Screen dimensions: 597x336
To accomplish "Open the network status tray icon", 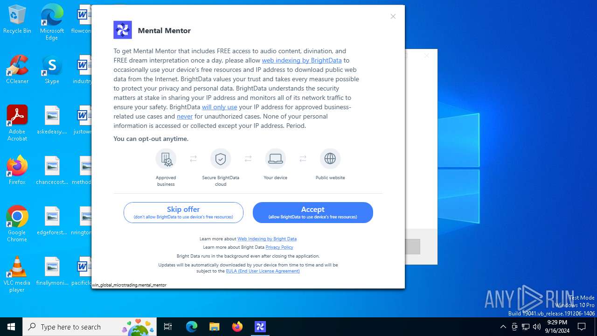I will coord(526,327).
